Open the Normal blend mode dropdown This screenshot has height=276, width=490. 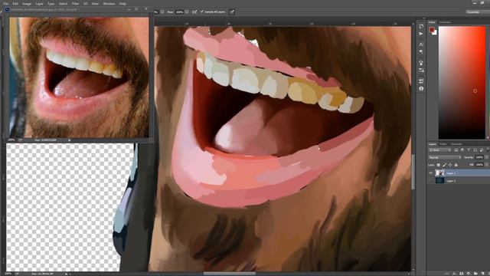[x=445, y=157]
